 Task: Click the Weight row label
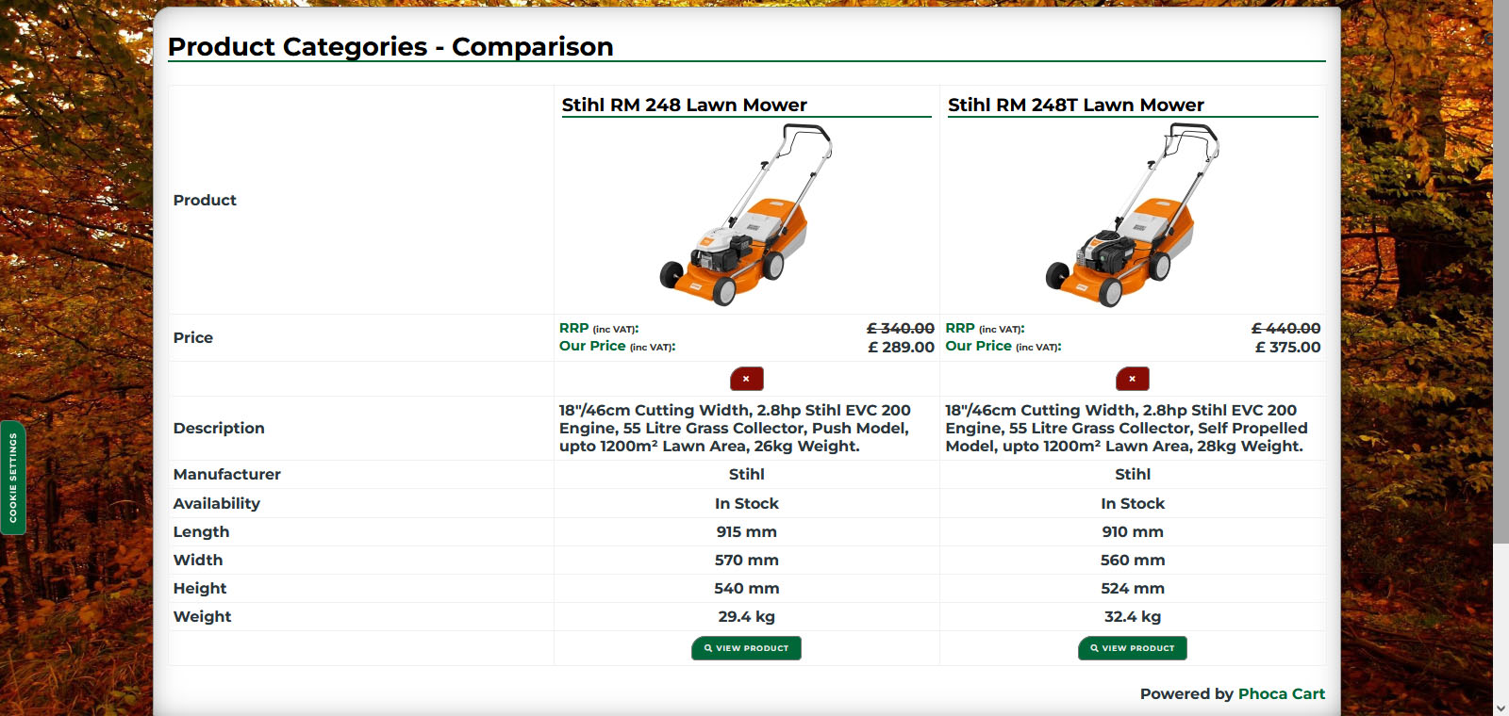pos(202,617)
